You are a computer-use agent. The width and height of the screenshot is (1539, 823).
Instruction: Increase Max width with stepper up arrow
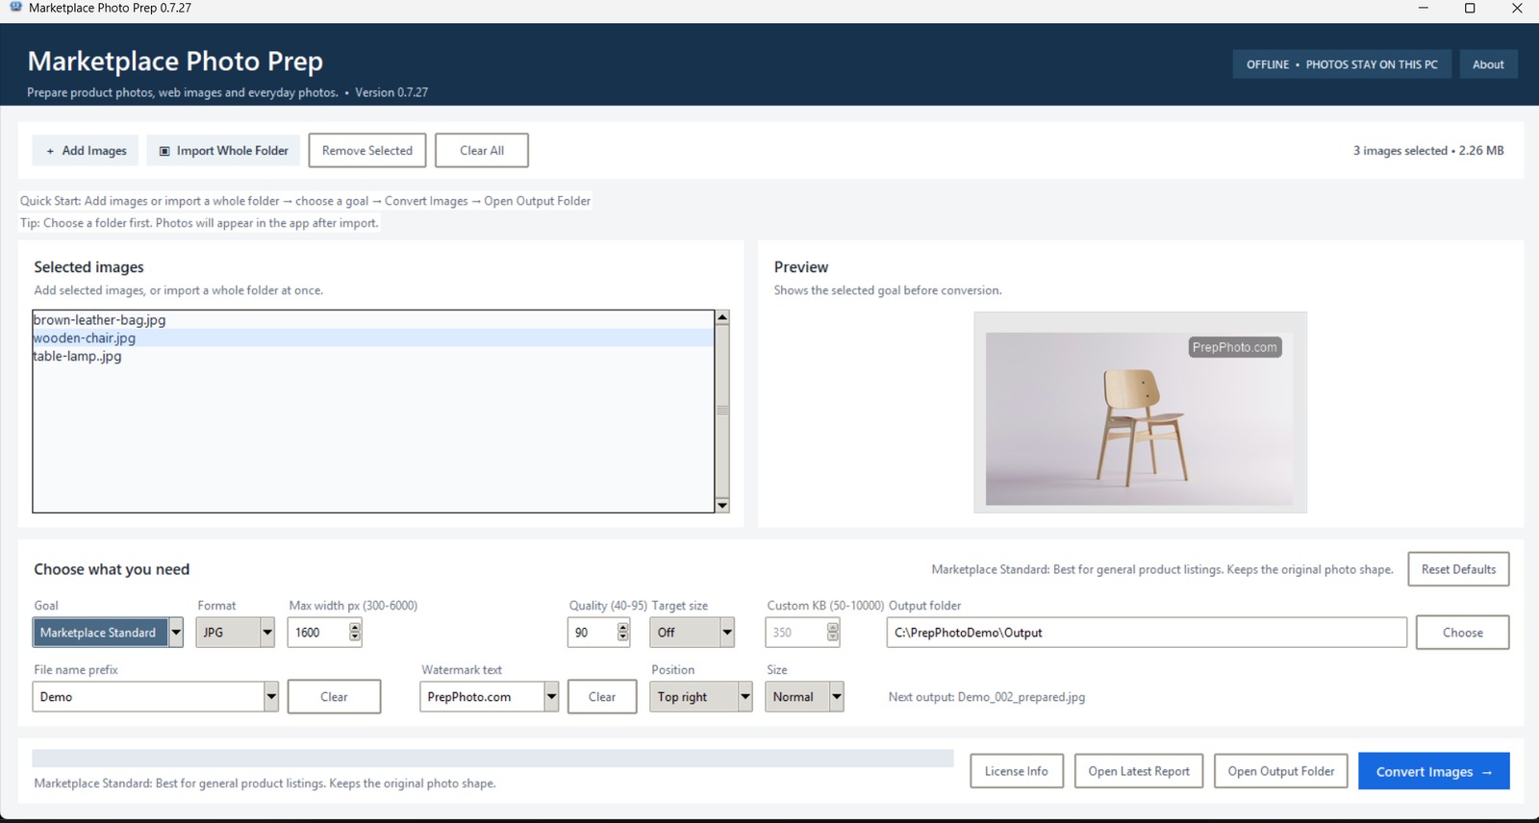(x=355, y=627)
